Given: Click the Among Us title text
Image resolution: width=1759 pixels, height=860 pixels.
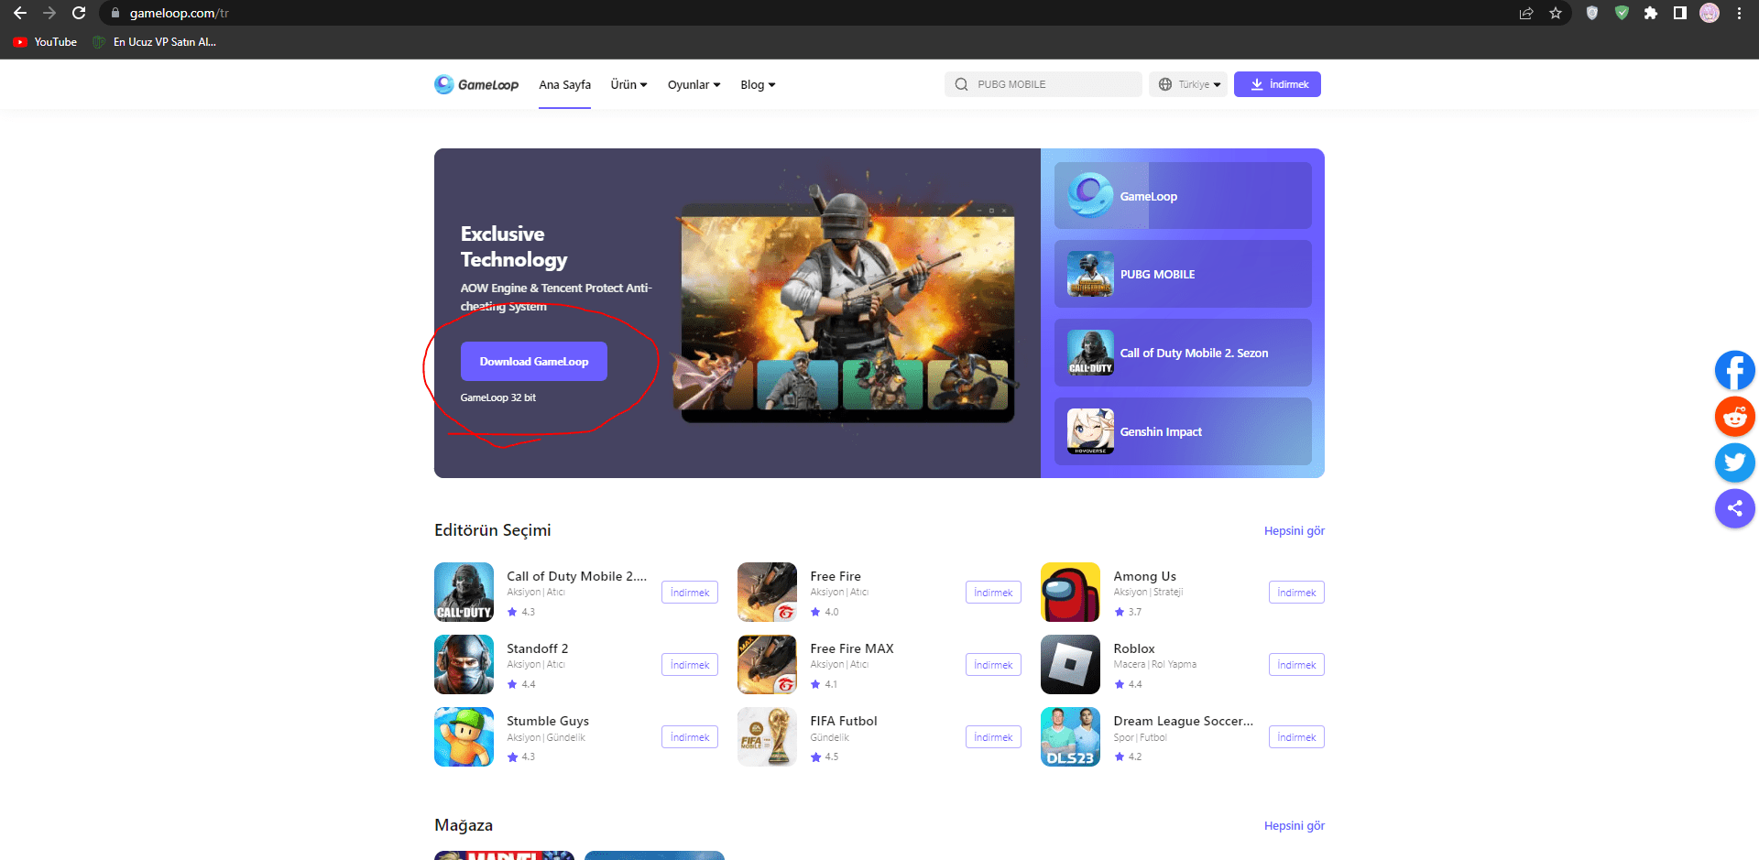Looking at the screenshot, I should [x=1144, y=576].
